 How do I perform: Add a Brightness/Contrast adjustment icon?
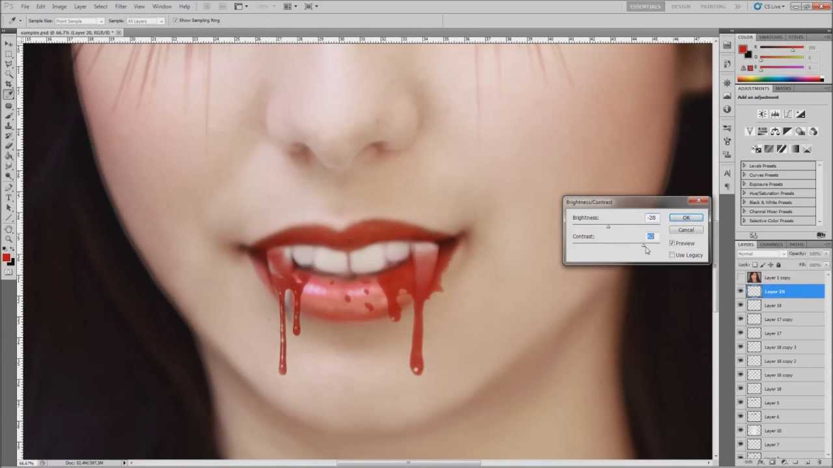pos(763,114)
